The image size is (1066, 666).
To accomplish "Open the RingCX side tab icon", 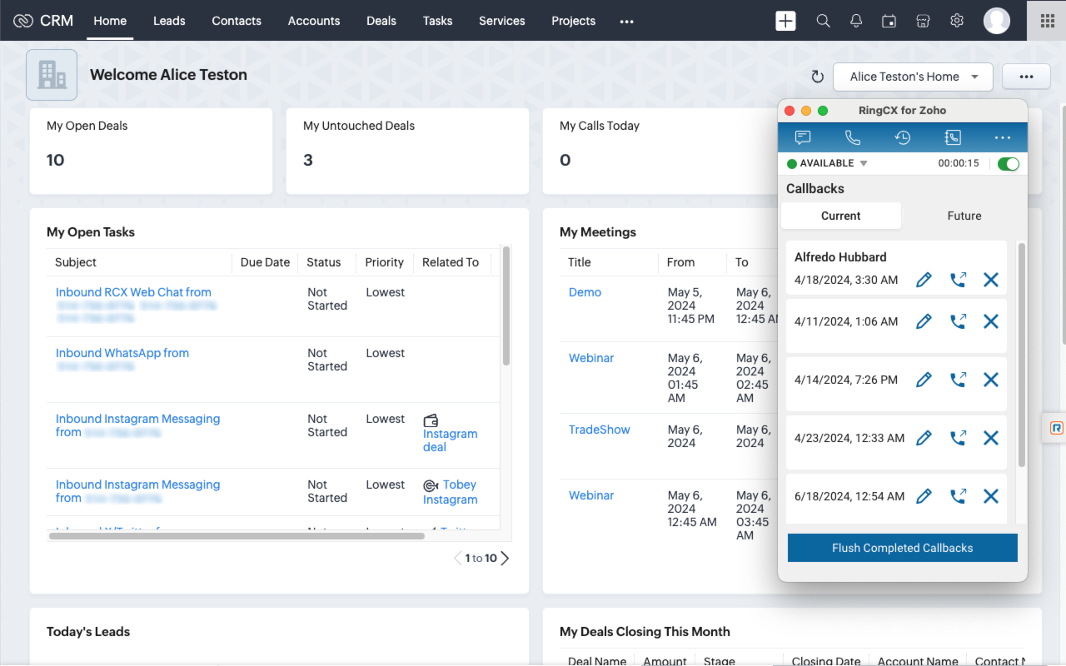I will coord(1056,428).
